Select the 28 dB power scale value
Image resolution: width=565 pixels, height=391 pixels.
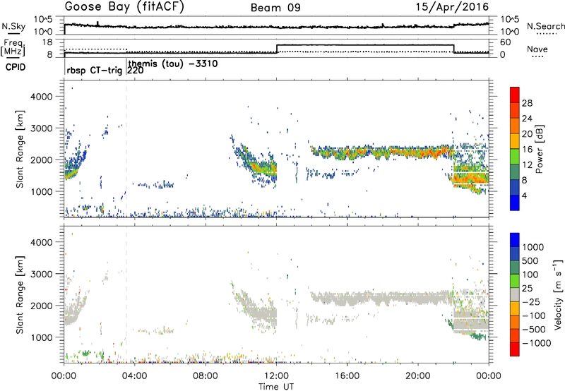(x=527, y=103)
